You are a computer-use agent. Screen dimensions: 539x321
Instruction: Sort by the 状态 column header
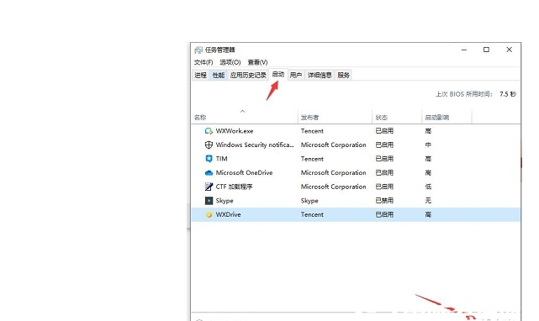(382, 118)
